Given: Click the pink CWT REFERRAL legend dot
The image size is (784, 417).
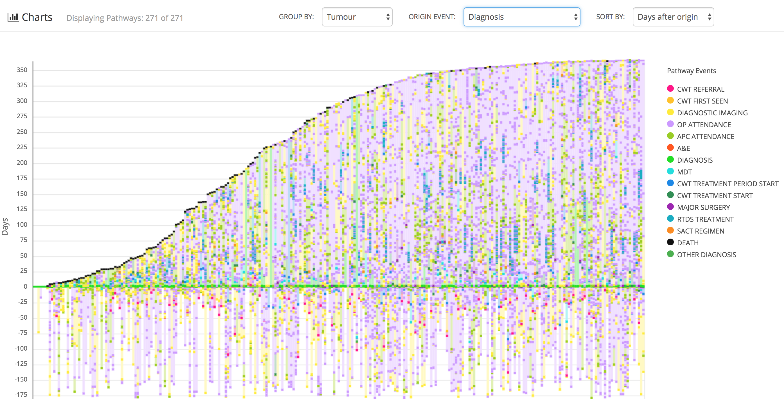Looking at the screenshot, I should pyautogui.click(x=670, y=89).
